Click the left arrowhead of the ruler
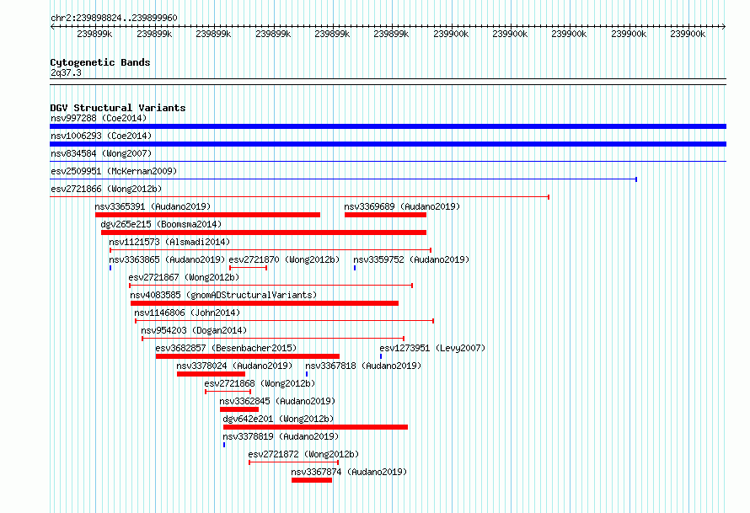This screenshot has height=513, width=750. [x=52, y=27]
